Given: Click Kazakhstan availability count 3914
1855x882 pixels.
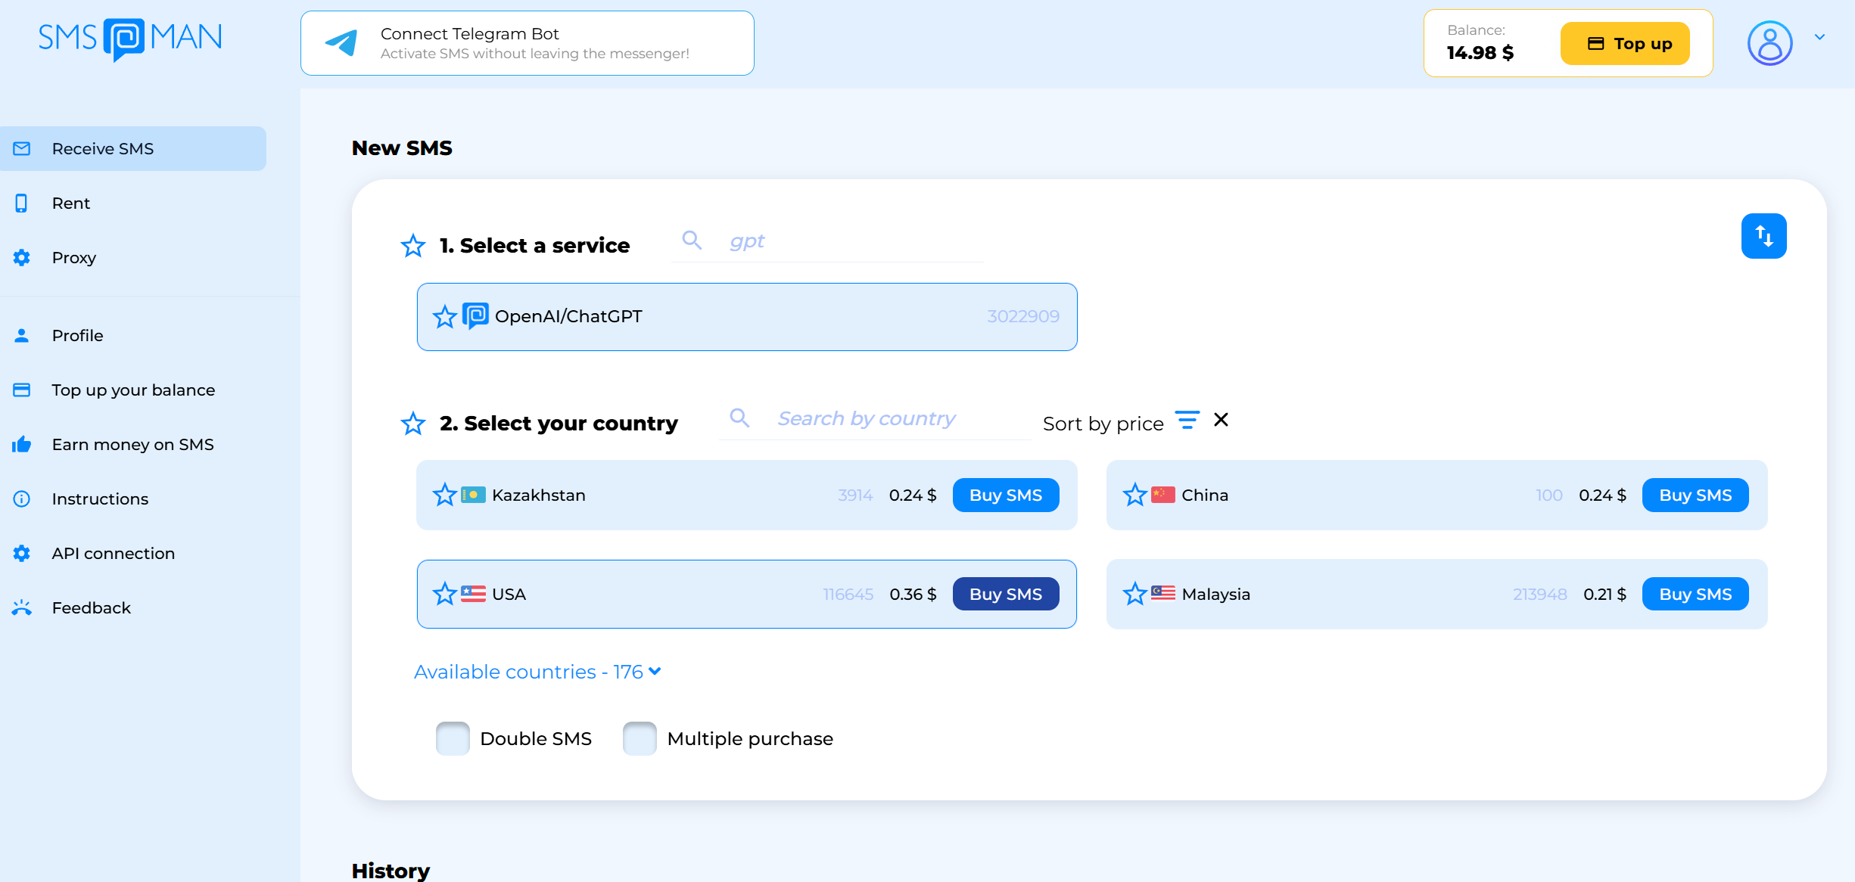Looking at the screenshot, I should [x=855, y=495].
